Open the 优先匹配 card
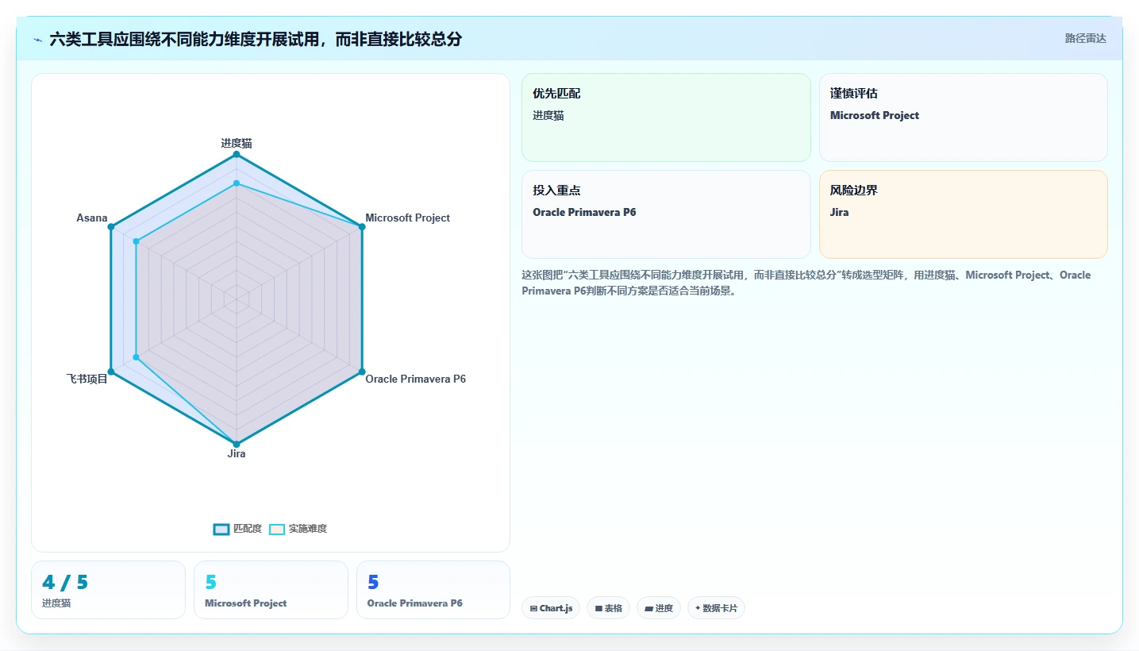Screen dimensions: 1139x651 (x=666, y=117)
